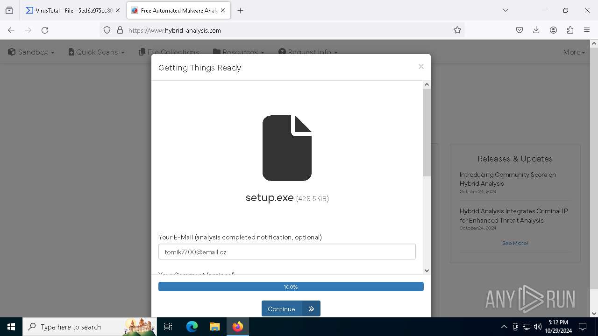Close the Hybrid Analysis tab
The height and width of the screenshot is (336, 598).
click(x=223, y=10)
